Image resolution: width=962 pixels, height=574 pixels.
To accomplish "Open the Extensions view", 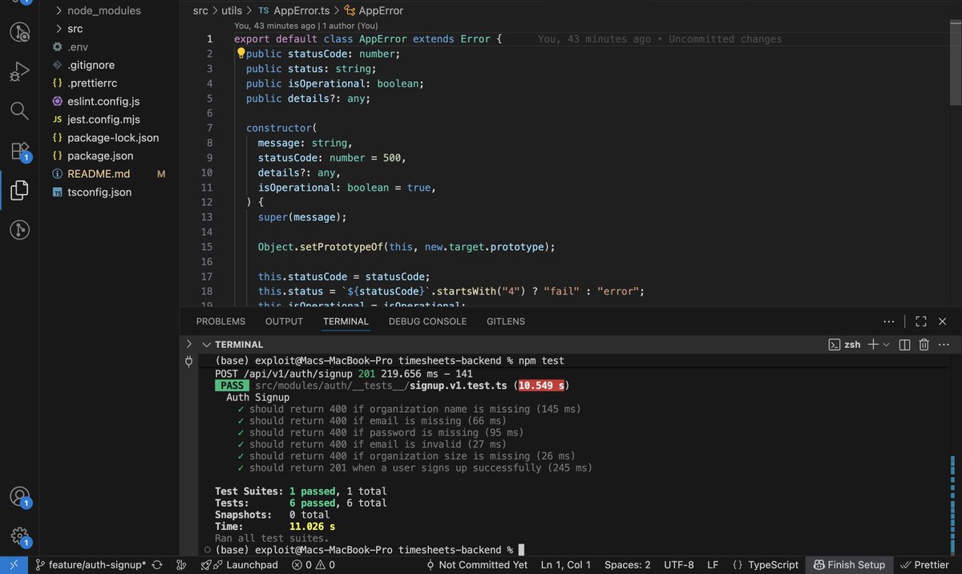I will click(19, 151).
